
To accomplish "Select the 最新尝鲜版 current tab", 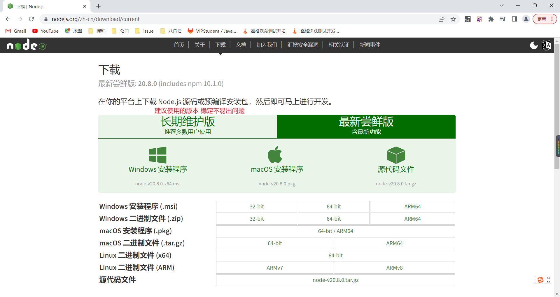I will pyautogui.click(x=366, y=126).
